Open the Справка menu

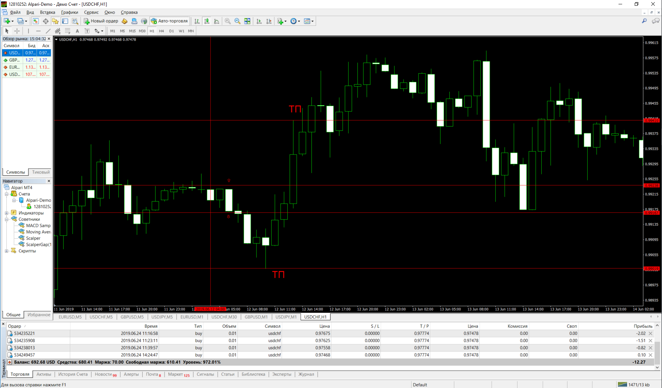(x=129, y=12)
